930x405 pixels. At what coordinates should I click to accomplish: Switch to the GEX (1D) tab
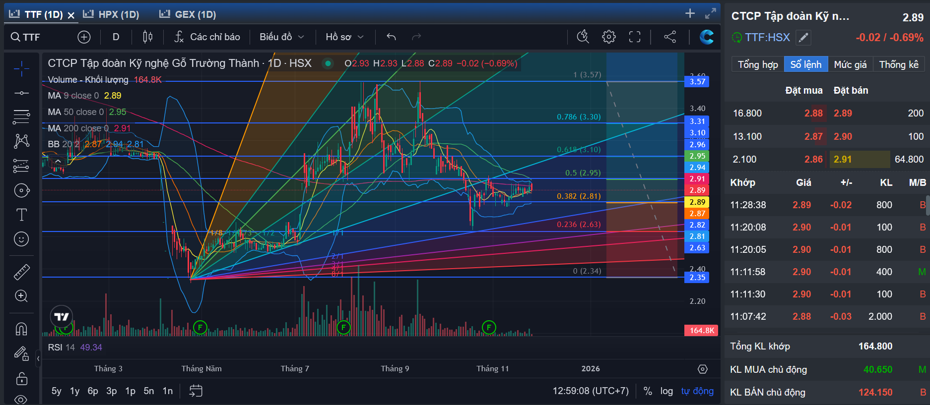pos(188,14)
